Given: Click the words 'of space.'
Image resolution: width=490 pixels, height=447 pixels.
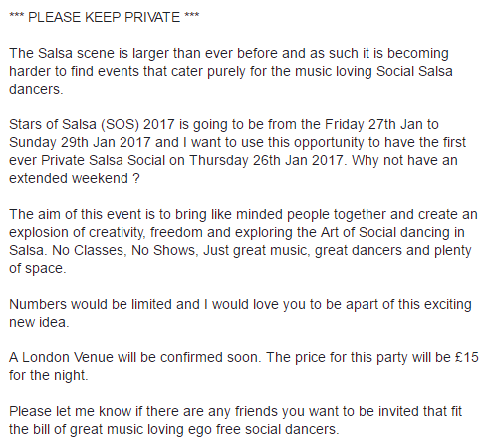Looking at the screenshot, I should point(38,268).
